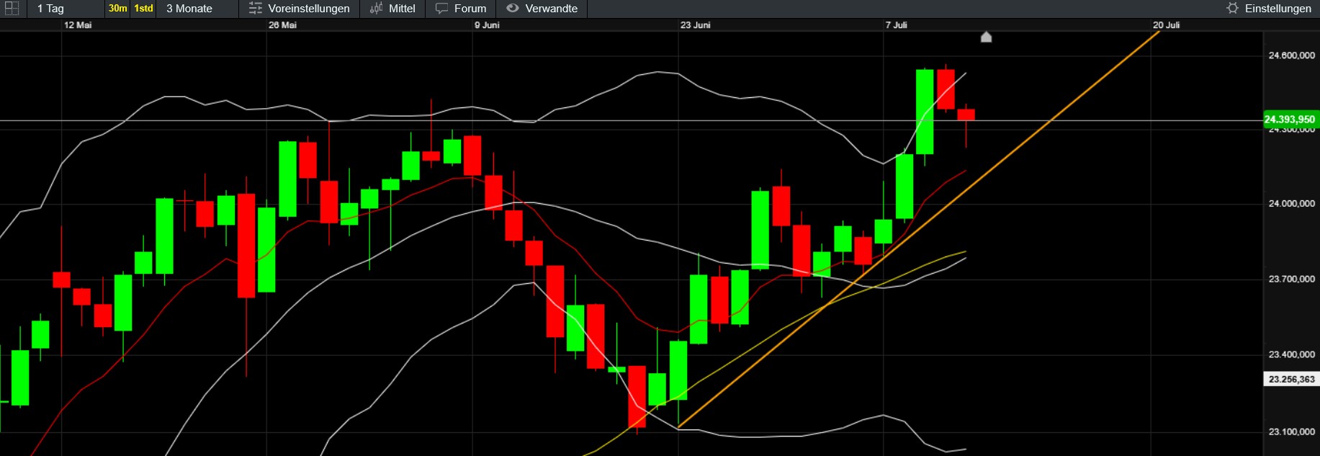Open the Voreinstellungen menu

click(308, 9)
